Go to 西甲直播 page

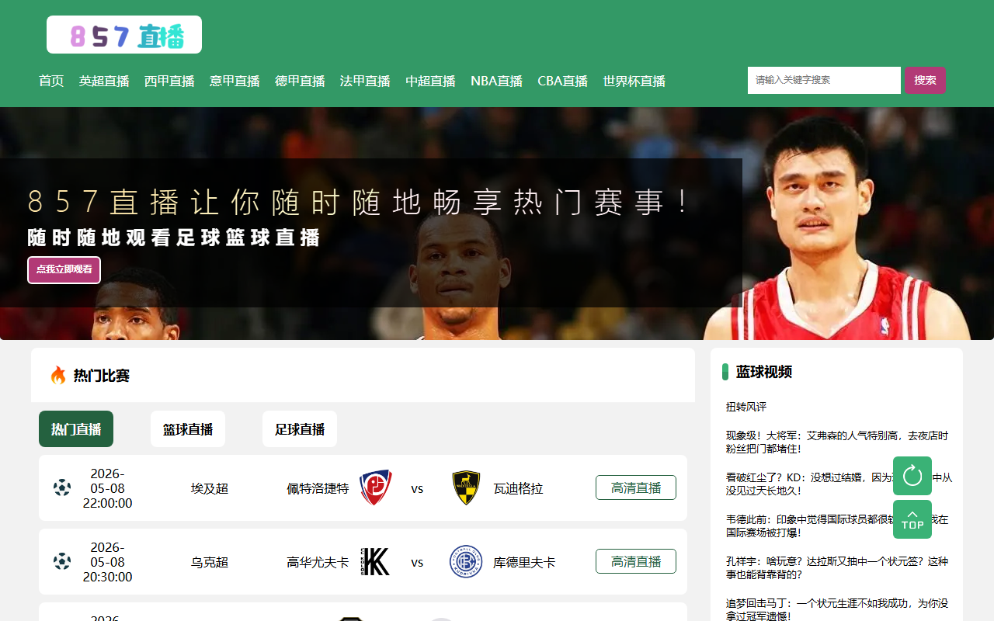click(x=169, y=81)
